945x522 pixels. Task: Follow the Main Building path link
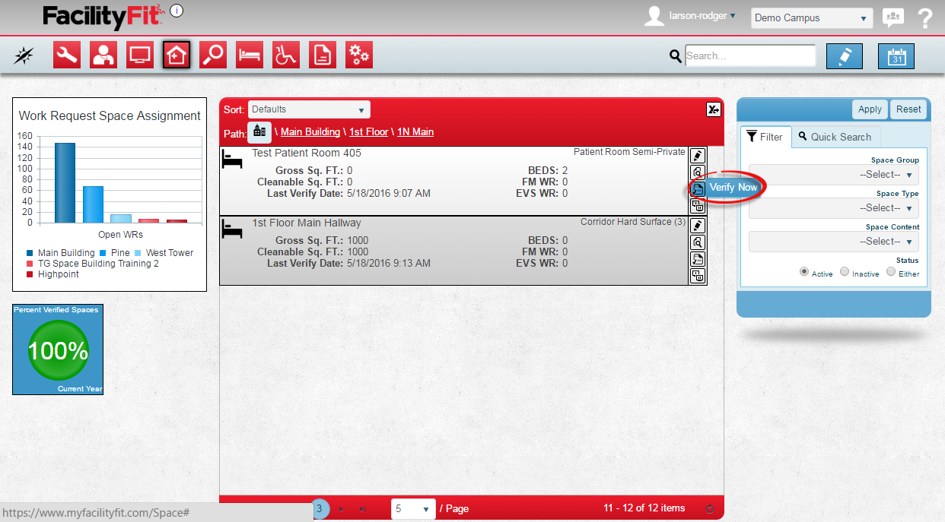coord(310,131)
